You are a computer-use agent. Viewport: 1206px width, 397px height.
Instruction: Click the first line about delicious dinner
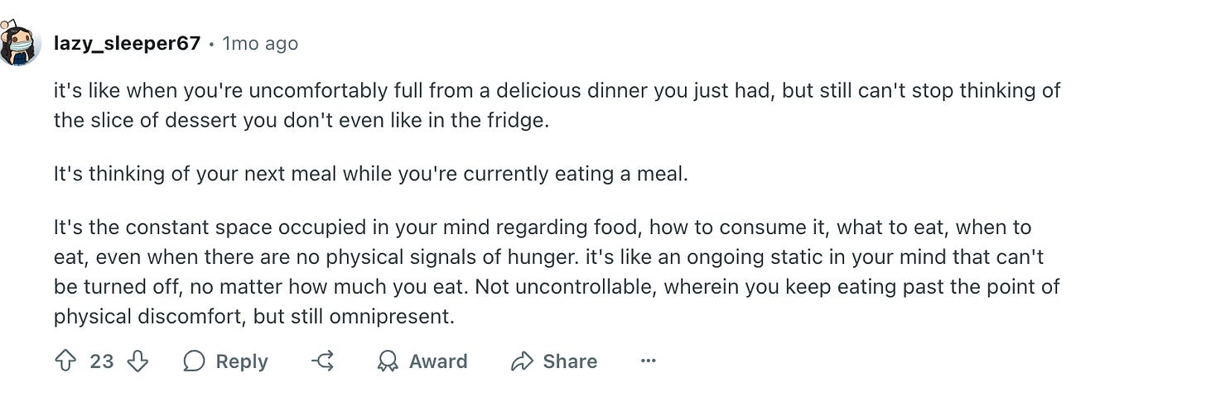pyautogui.click(x=557, y=90)
